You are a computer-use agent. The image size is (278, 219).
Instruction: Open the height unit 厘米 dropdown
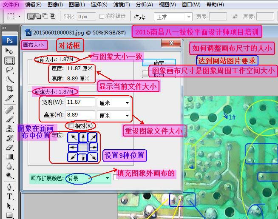(113, 115)
